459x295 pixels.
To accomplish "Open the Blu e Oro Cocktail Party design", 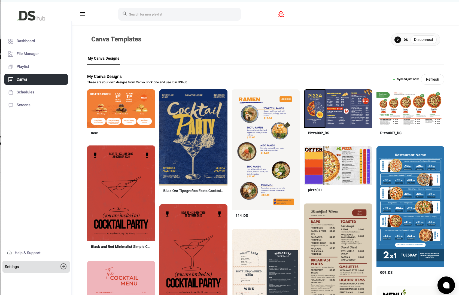I will tap(193, 137).
